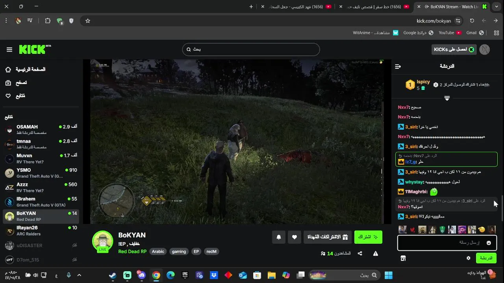Open offline uDISASTER channel in sidebar
Viewport: 504px width, 283px height.
click(x=41, y=246)
